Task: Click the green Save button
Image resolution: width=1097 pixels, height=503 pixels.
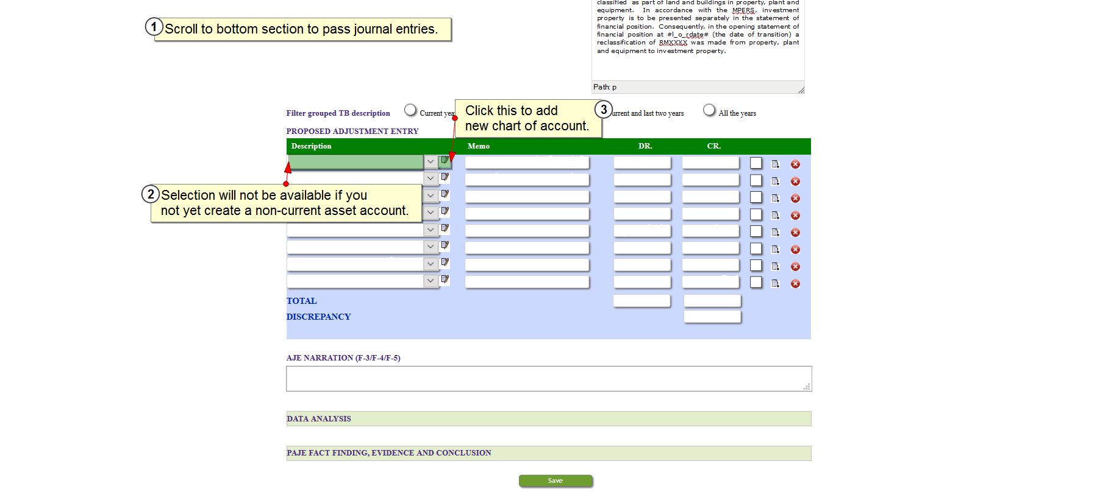Action: 555,481
